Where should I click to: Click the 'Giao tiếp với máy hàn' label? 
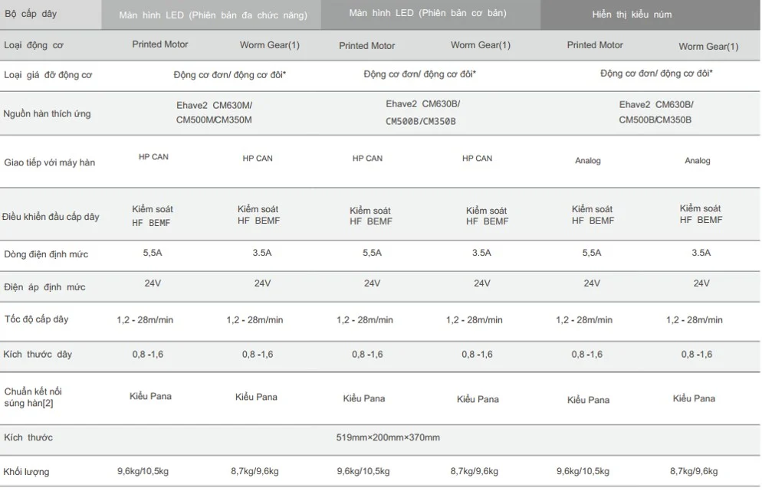click(x=50, y=162)
